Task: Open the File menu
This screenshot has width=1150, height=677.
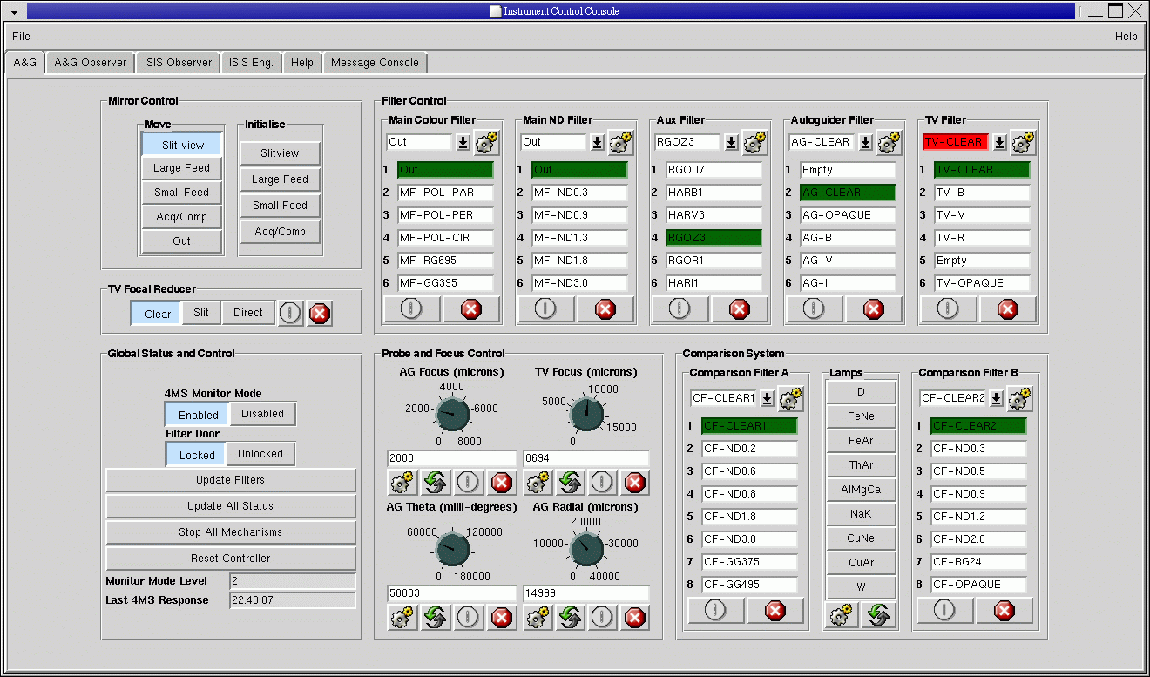Action: [21, 37]
